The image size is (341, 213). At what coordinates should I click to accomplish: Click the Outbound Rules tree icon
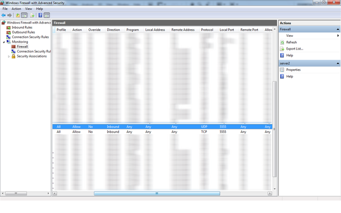[x=9, y=32]
